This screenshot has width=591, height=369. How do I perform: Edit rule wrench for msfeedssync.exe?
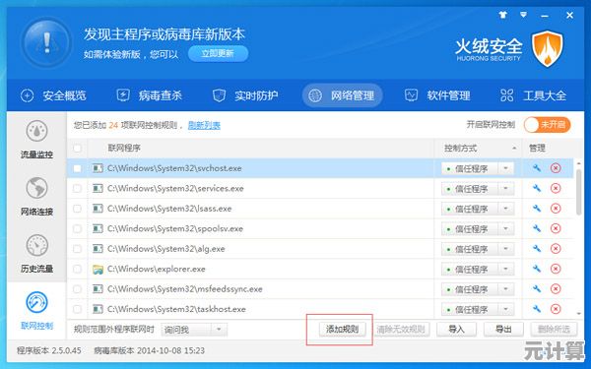[x=537, y=288]
